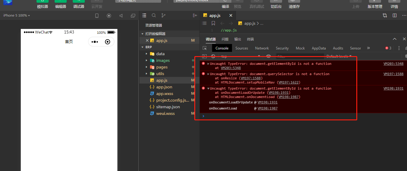This screenshot has width=407, height=171.
Task: Expand the pages folder
Action: [146, 67]
